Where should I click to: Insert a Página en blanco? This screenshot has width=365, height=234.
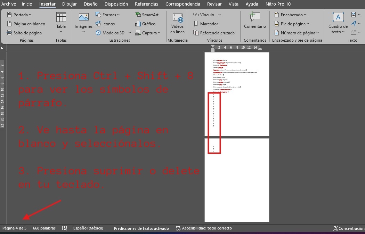pos(26,24)
